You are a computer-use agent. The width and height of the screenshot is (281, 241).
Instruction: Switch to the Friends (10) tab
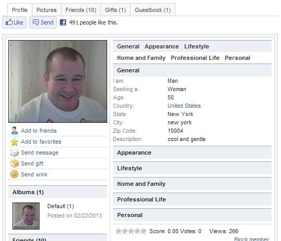pyautogui.click(x=81, y=10)
